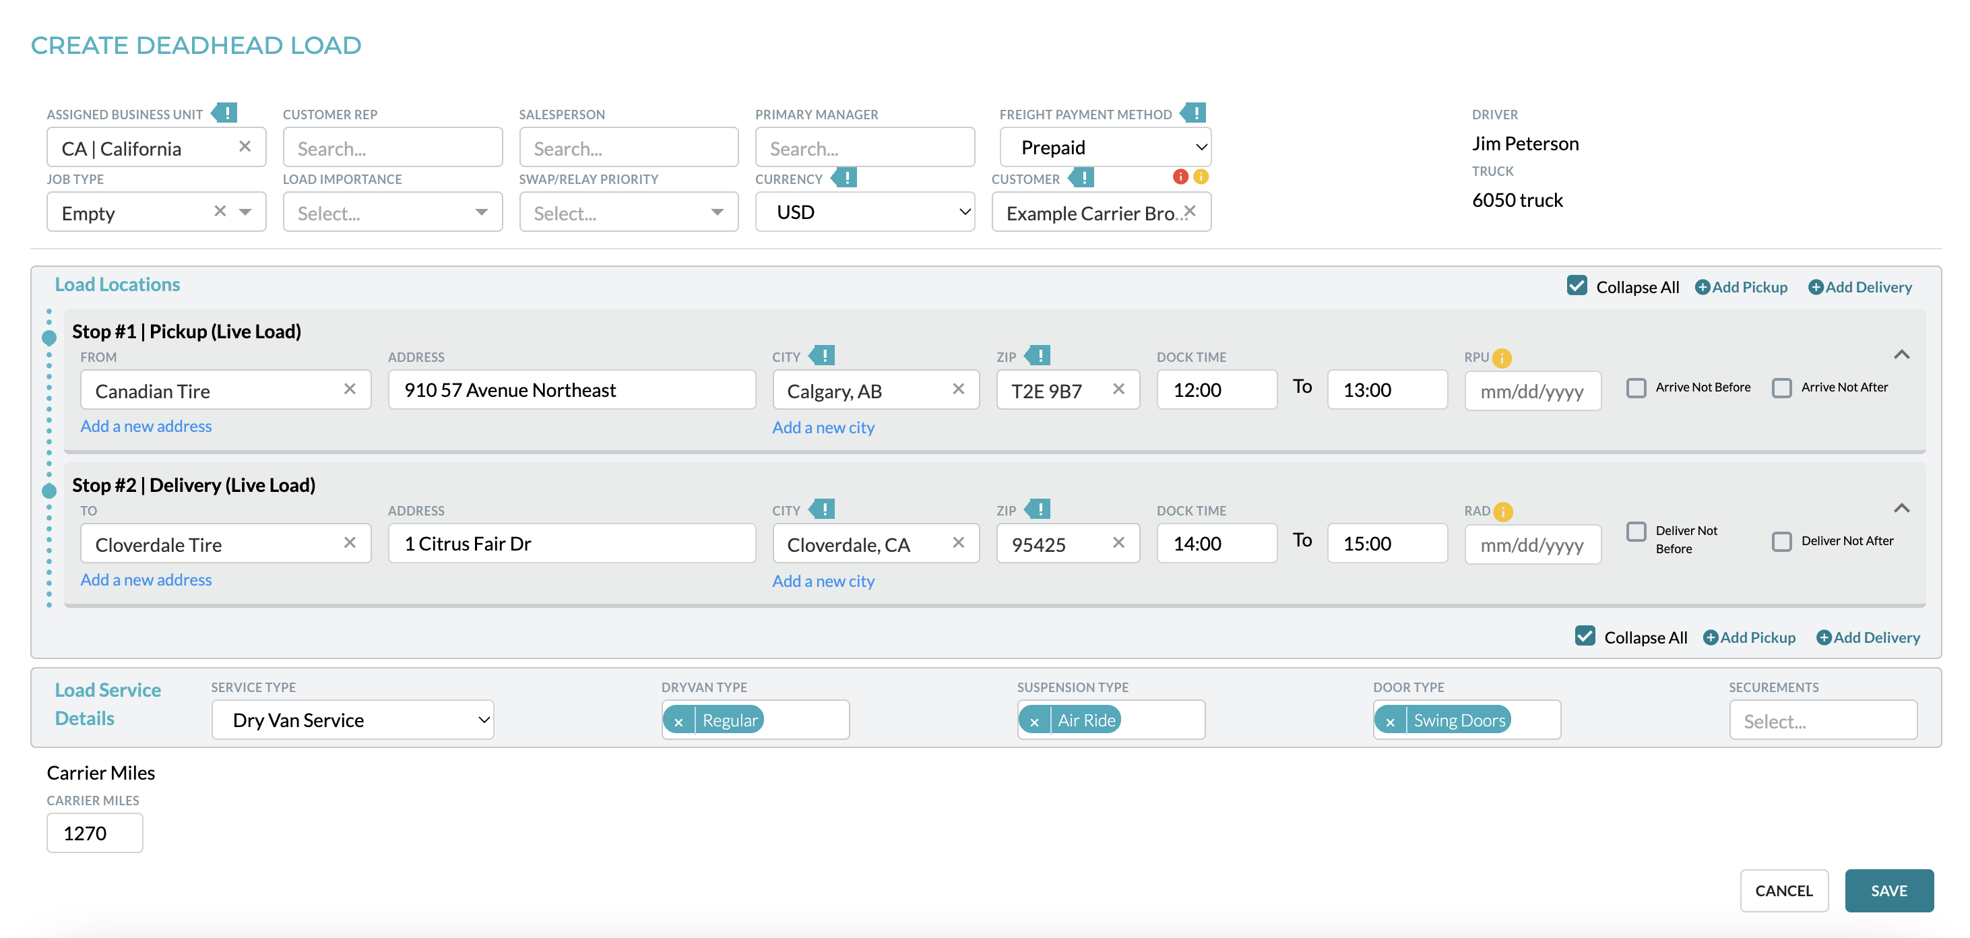Click the Primary Manager search field
The height and width of the screenshot is (938, 1970).
click(865, 147)
